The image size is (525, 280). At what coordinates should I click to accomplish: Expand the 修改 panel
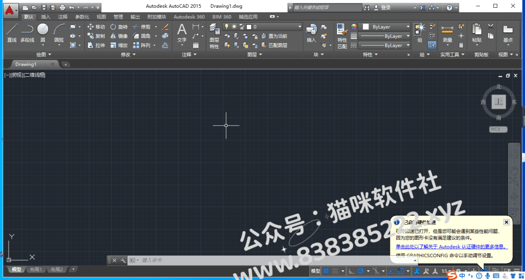(x=128, y=54)
